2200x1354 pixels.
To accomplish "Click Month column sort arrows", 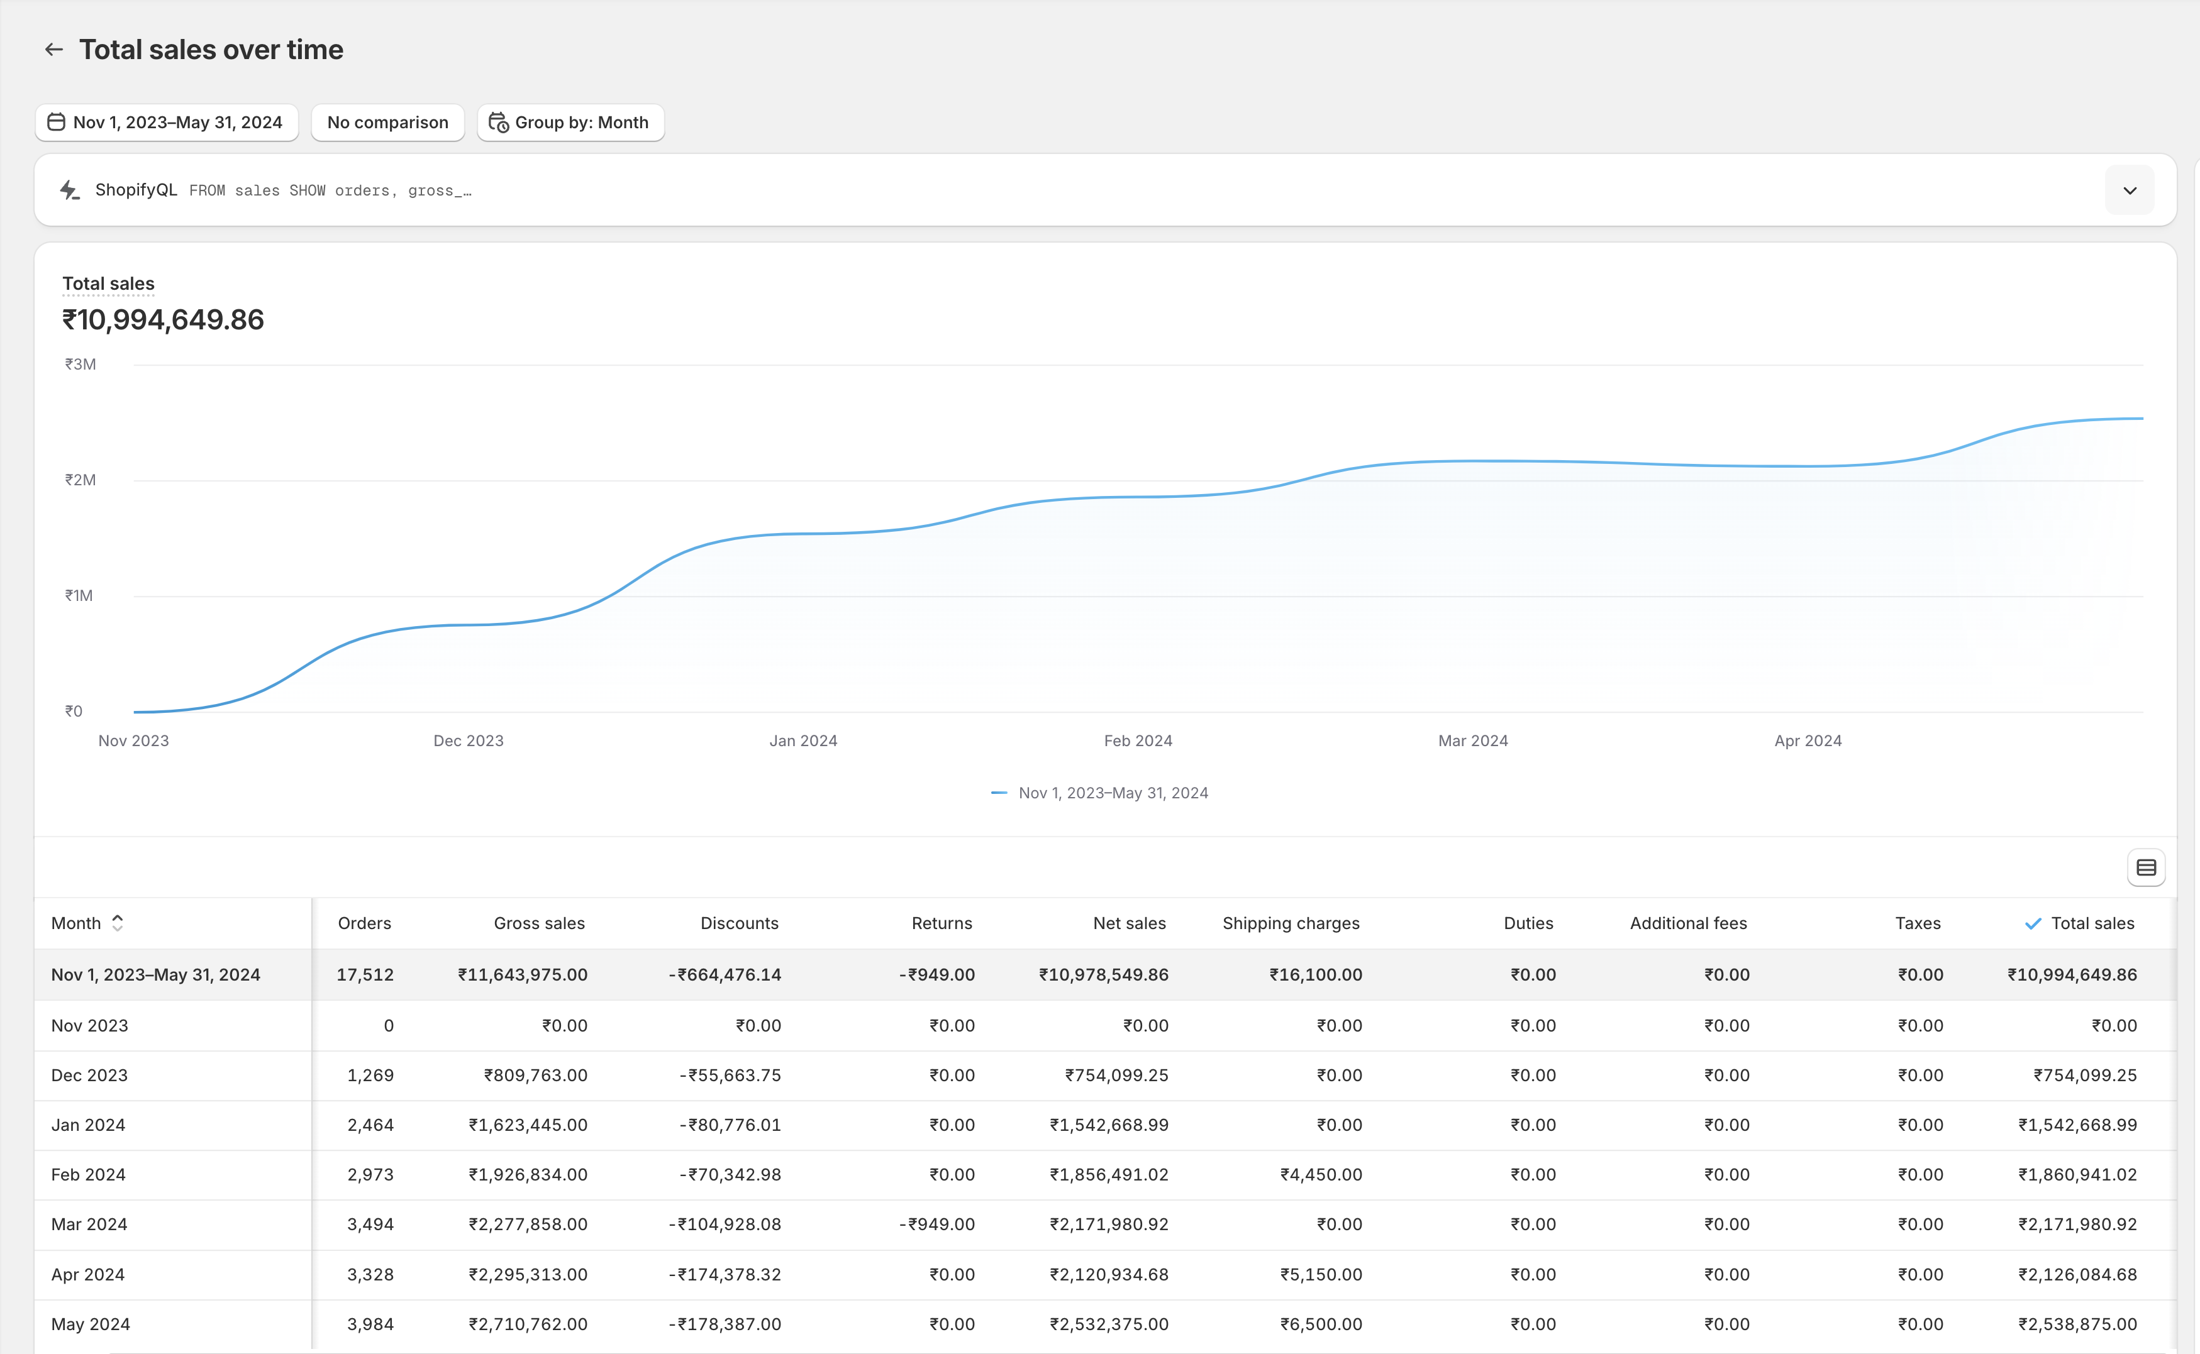I will tap(118, 922).
